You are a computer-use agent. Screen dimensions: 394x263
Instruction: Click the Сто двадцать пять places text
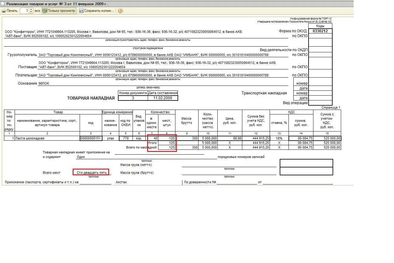pos(92,173)
